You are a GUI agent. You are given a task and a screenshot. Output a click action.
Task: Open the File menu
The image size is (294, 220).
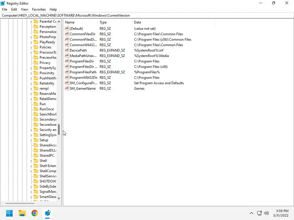(5, 9)
